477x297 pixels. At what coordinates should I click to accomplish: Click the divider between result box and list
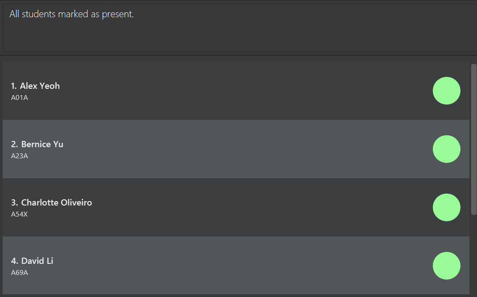pyautogui.click(x=238, y=55)
